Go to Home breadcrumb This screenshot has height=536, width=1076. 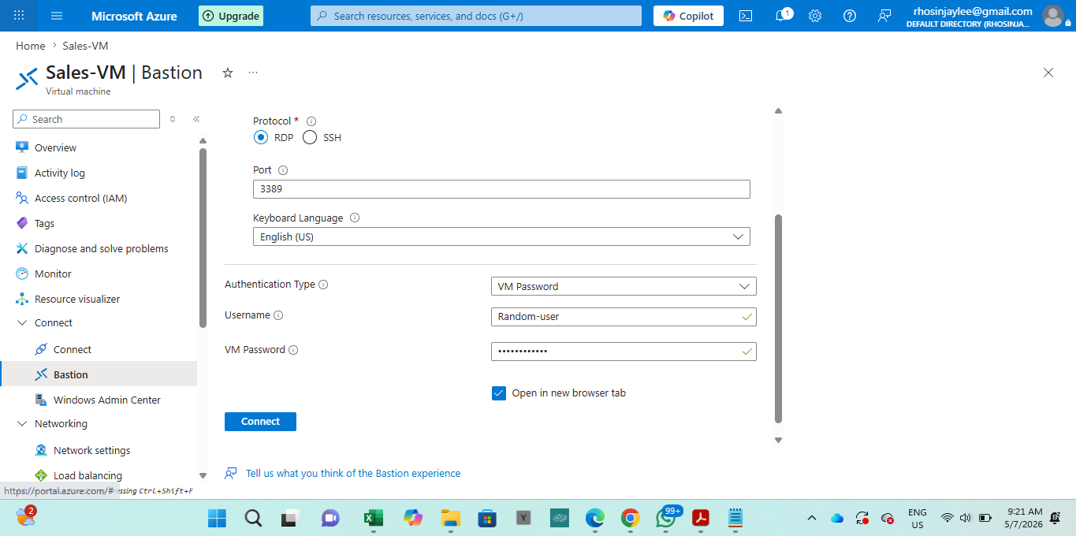click(x=31, y=46)
